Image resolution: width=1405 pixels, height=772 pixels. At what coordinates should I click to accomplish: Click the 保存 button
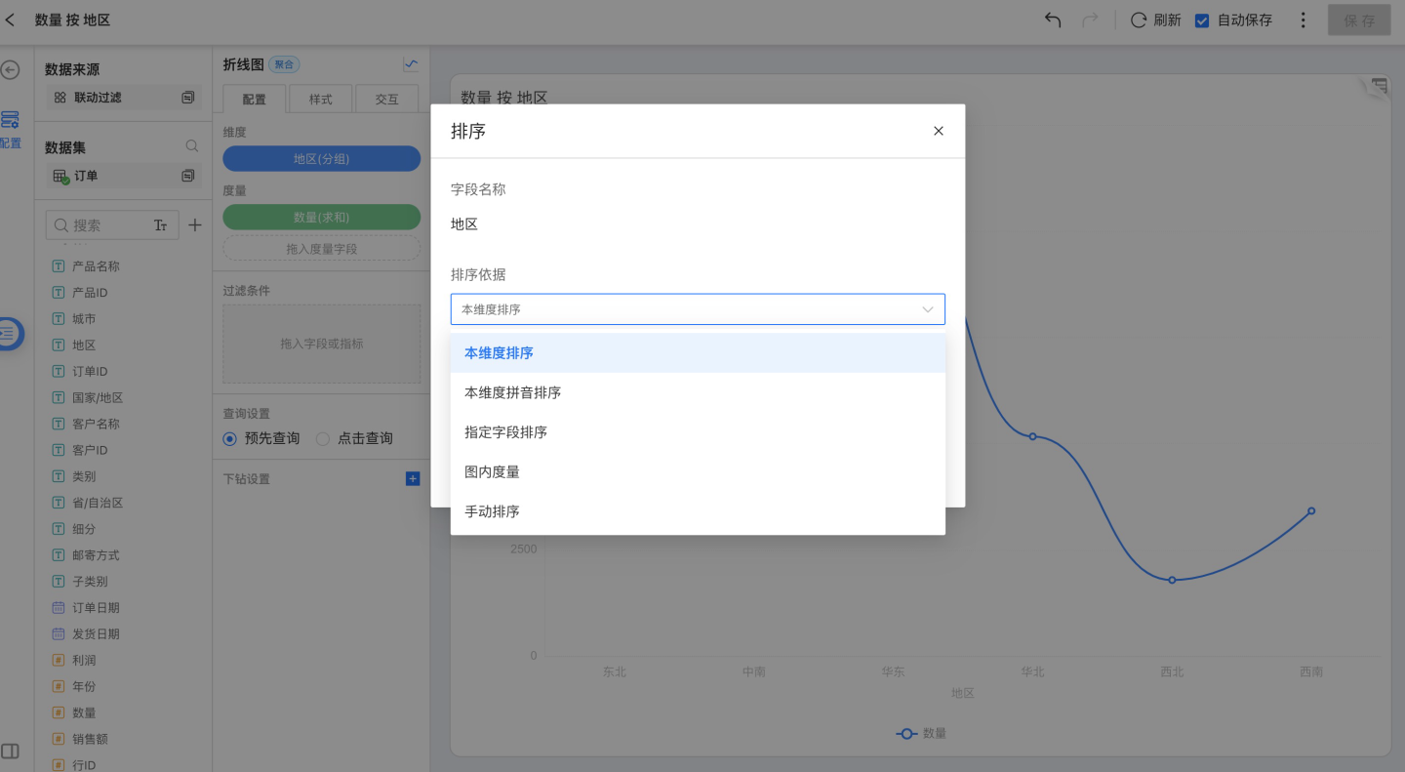point(1358,20)
